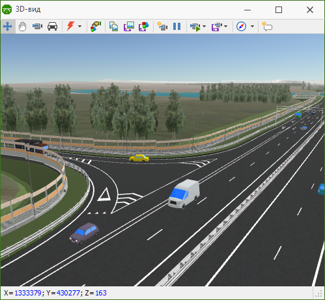Screen dimensions: 325x300
Task: Switch to camera view mode
Action: pyautogui.click(x=37, y=27)
